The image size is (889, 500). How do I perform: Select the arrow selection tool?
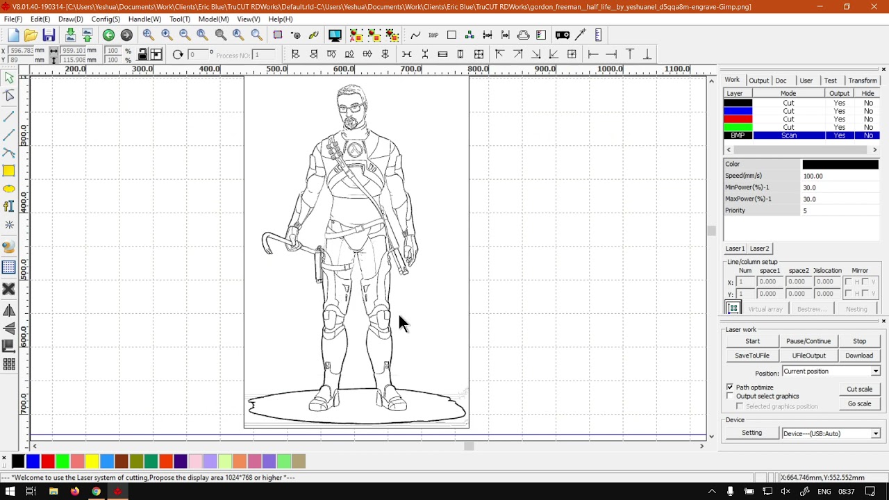[9, 78]
